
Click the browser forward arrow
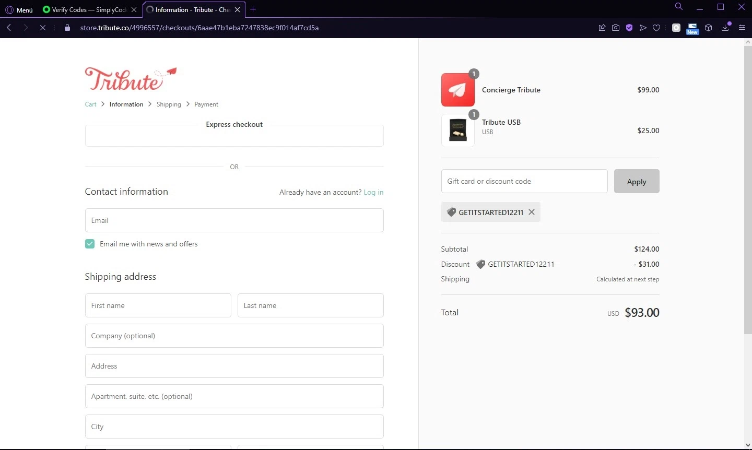point(26,28)
